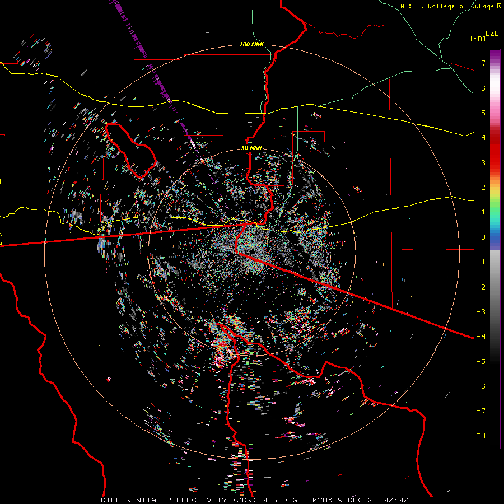Click the 0 value on the legend scale

click(x=483, y=237)
